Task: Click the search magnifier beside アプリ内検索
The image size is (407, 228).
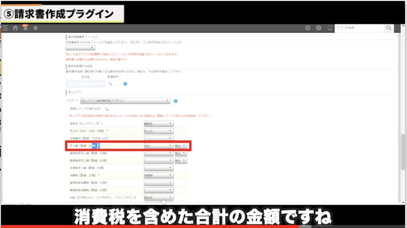Action: point(388,28)
